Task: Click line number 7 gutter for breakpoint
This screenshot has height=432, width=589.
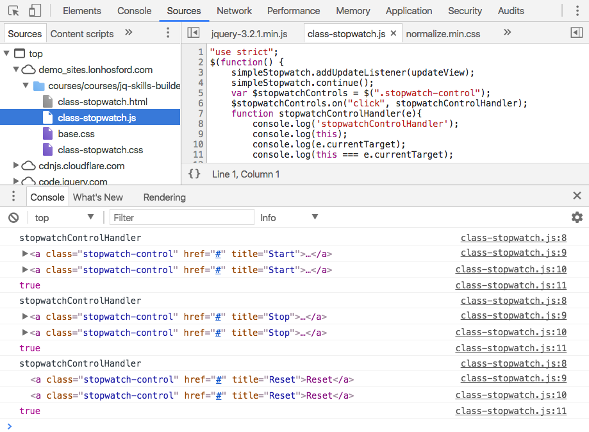Action: coord(201,113)
